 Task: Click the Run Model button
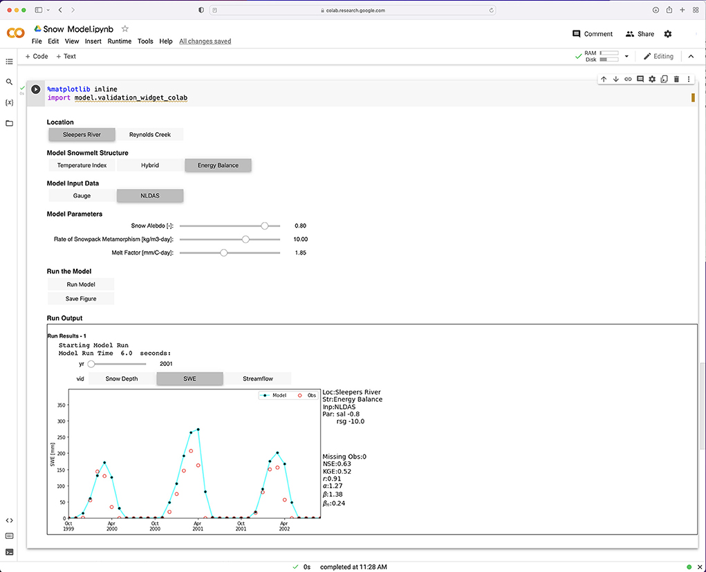point(81,284)
